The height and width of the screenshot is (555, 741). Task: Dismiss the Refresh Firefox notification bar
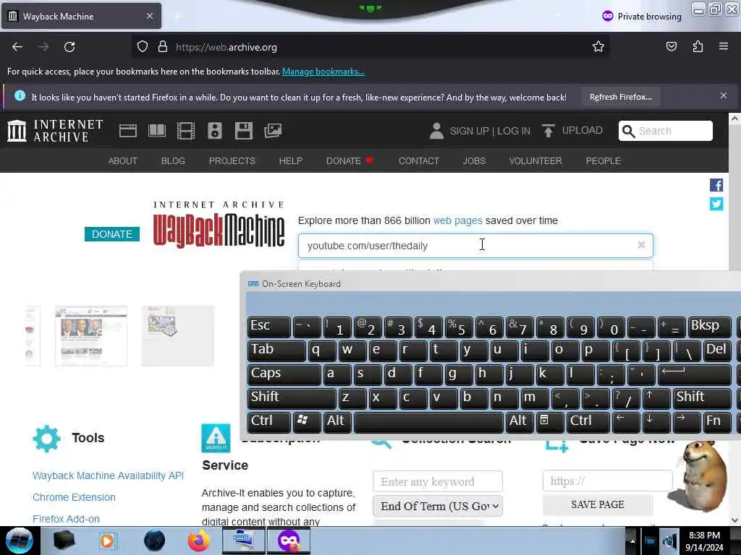coord(724,96)
